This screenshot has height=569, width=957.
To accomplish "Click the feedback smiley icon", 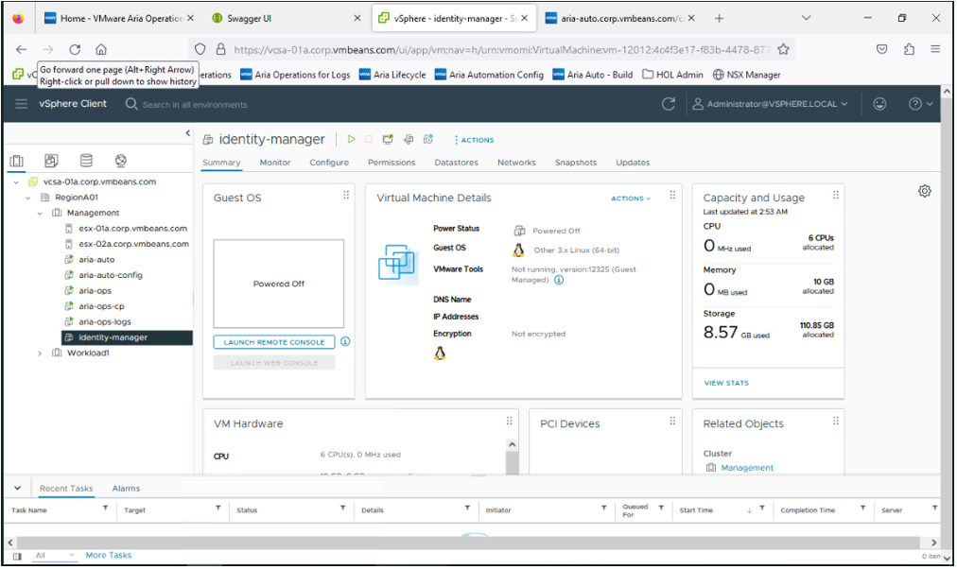I will pos(879,104).
